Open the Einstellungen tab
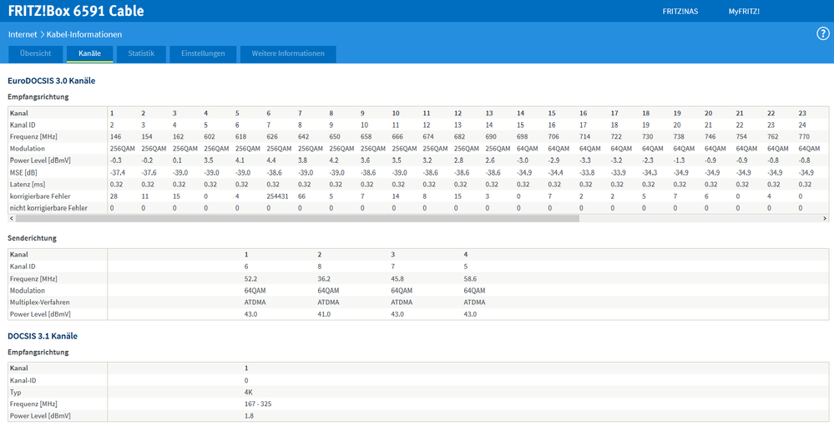 point(203,53)
